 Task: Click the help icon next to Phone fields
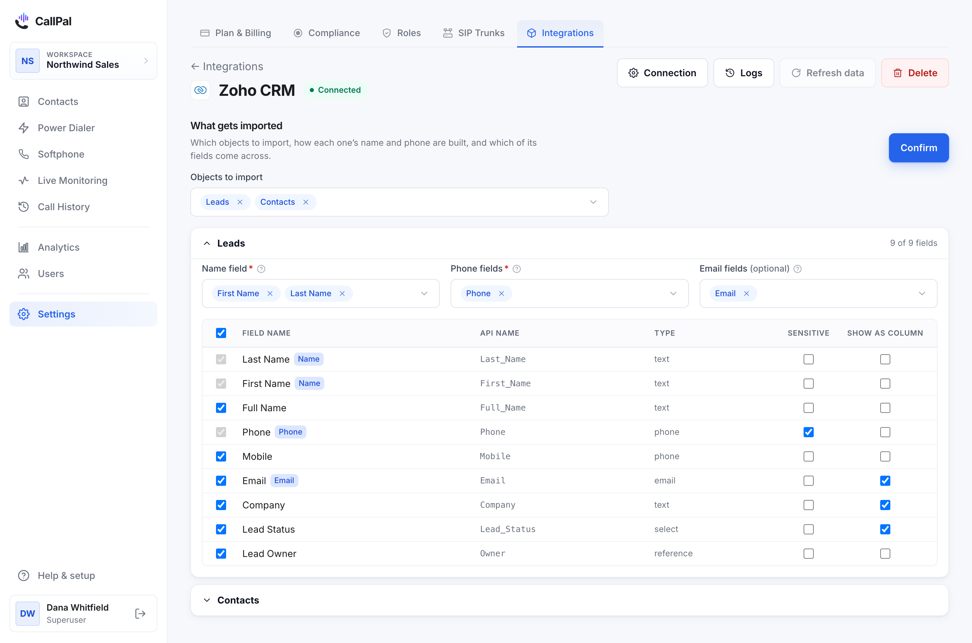click(517, 269)
